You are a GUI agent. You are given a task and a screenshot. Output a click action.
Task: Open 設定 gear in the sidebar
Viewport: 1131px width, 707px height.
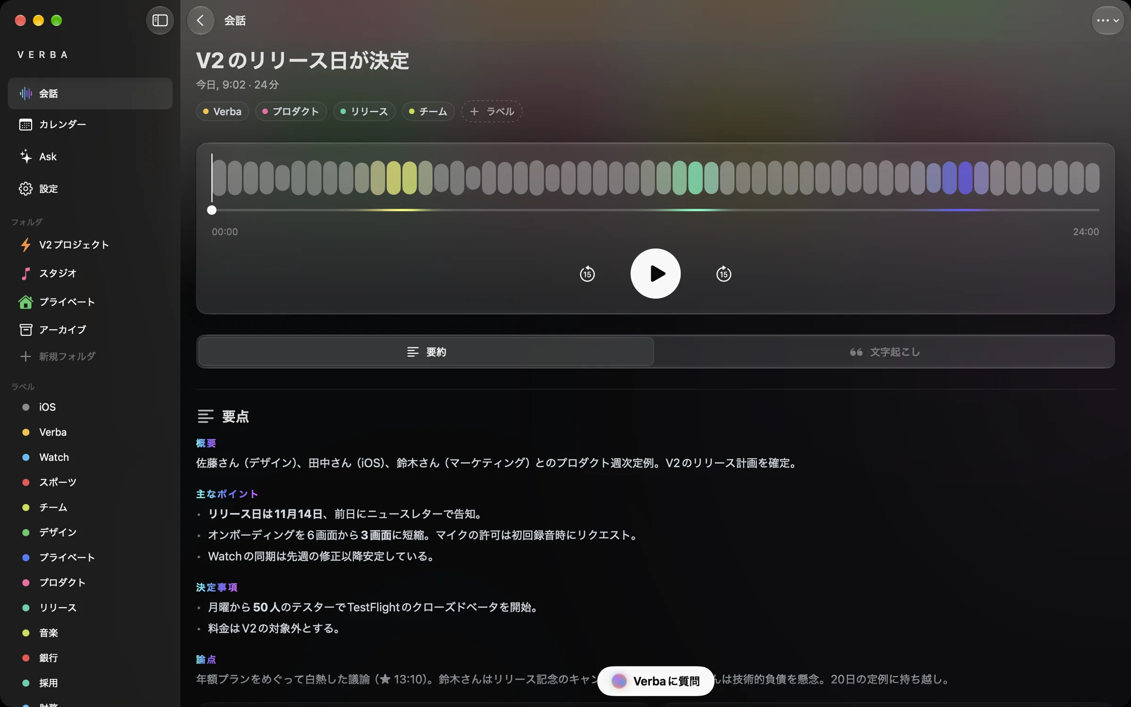click(x=90, y=188)
